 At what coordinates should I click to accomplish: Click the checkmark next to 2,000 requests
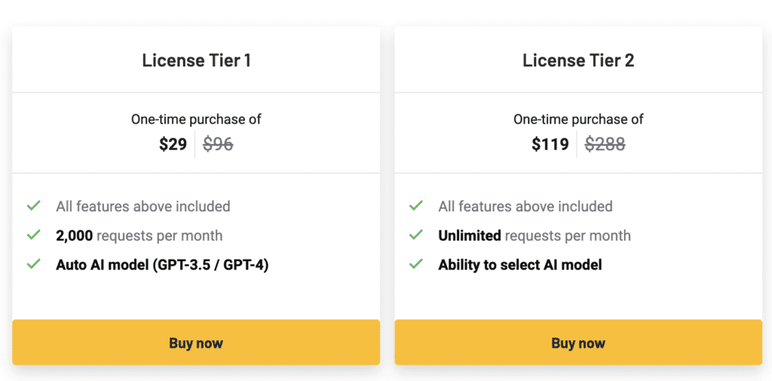coord(34,235)
